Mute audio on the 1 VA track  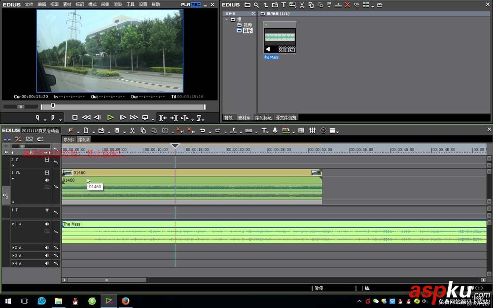(47, 180)
